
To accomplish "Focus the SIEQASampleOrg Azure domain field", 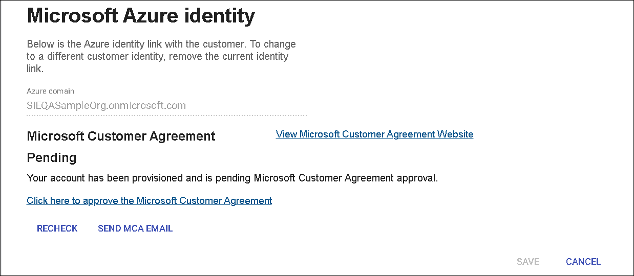I will click(x=106, y=106).
